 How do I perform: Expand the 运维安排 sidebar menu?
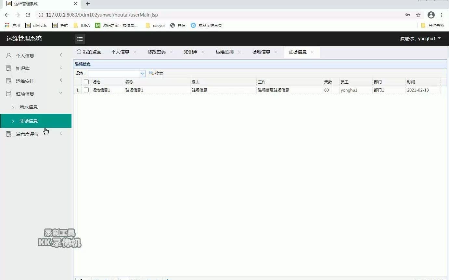36,81
